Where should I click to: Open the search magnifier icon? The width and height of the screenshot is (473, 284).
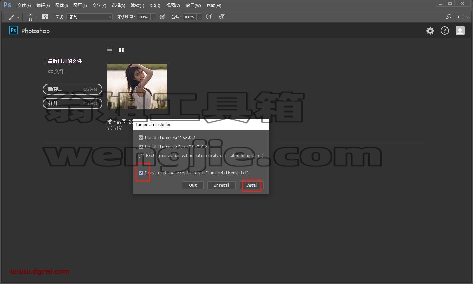click(449, 17)
